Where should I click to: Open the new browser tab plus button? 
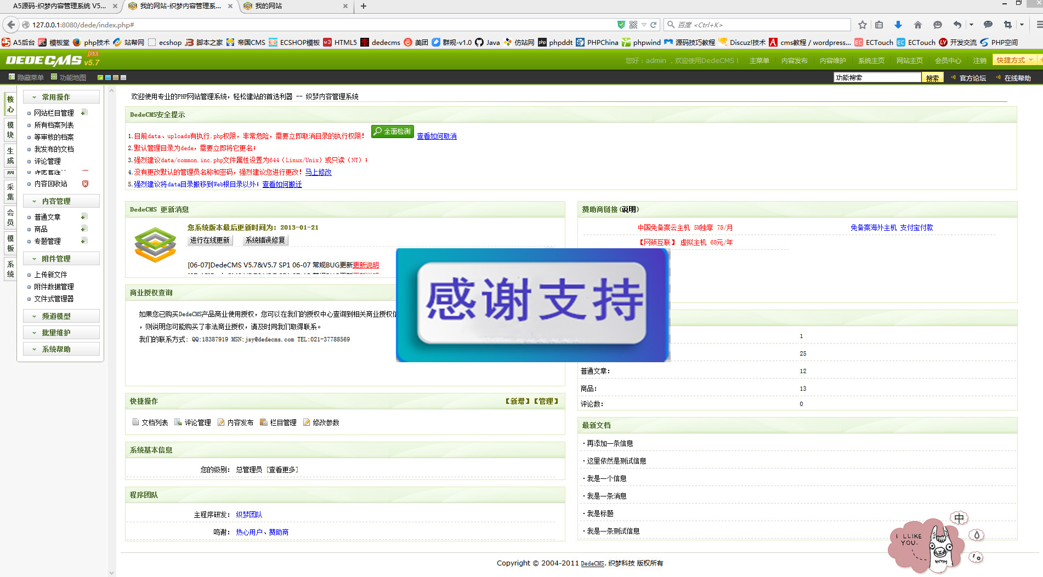point(363,6)
